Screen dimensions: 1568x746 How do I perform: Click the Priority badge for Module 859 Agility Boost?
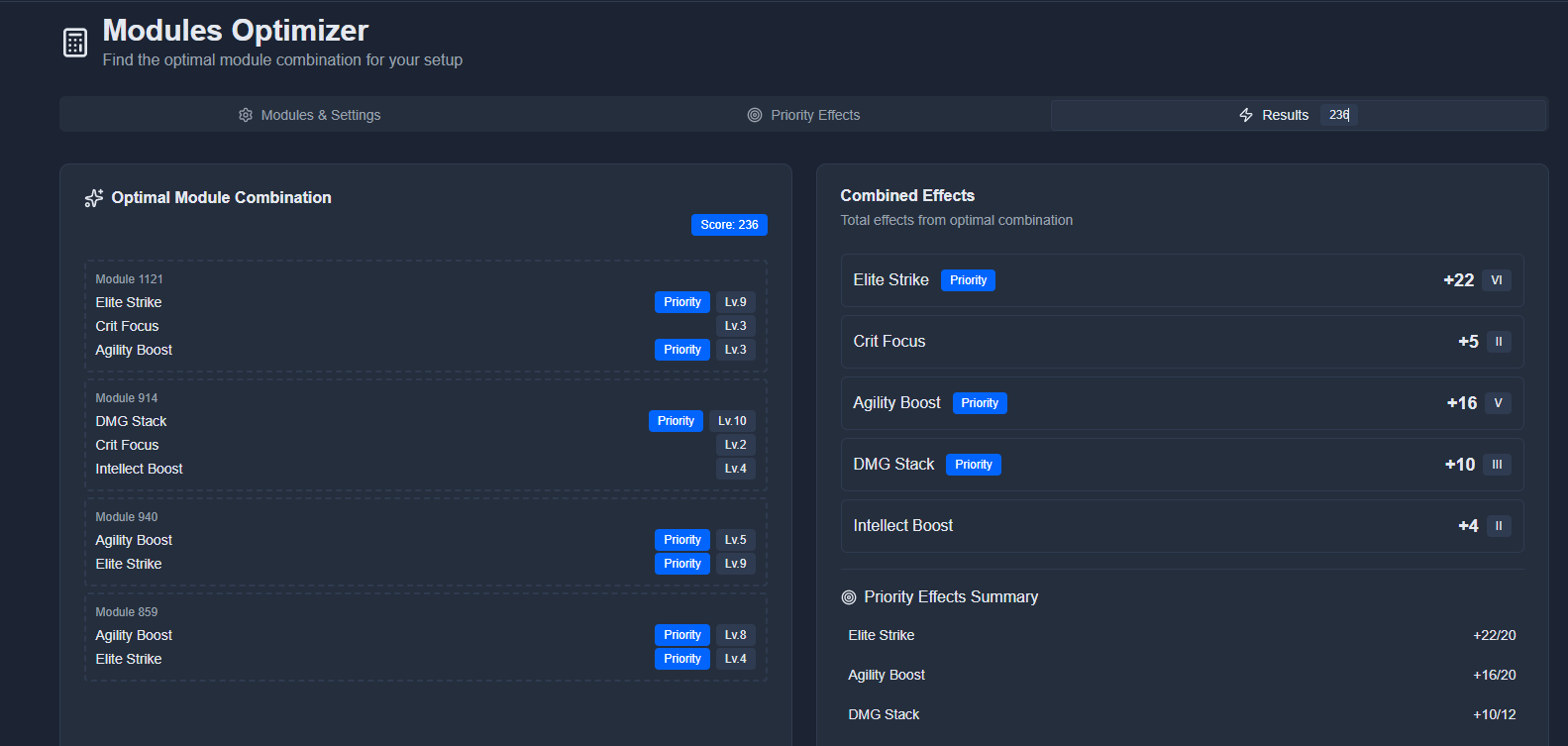(682, 635)
